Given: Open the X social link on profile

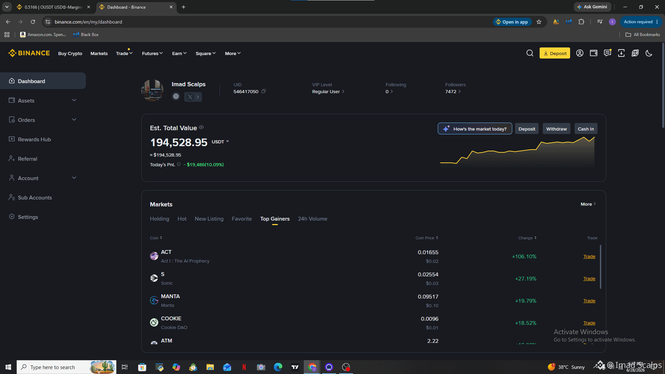Looking at the screenshot, I should 193,97.
